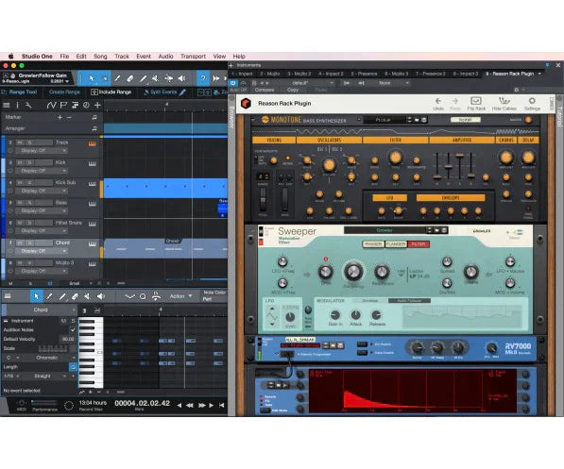Toggle the Length quantize button
Screen dimensions: 564x469
pyautogui.click(x=73, y=367)
